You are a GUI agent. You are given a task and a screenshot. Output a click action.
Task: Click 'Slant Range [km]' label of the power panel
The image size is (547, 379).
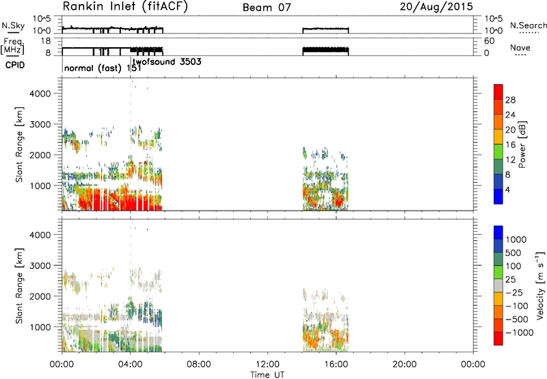click(19, 144)
